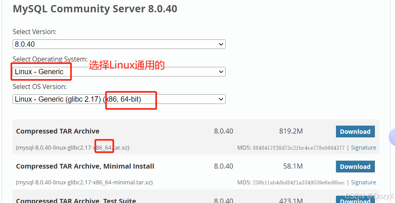The image size is (395, 203).
Task: Click the Select OS Version label
Action: (40, 87)
